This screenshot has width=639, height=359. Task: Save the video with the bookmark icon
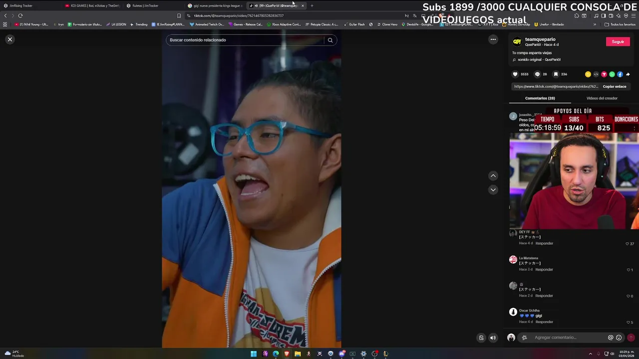556,74
